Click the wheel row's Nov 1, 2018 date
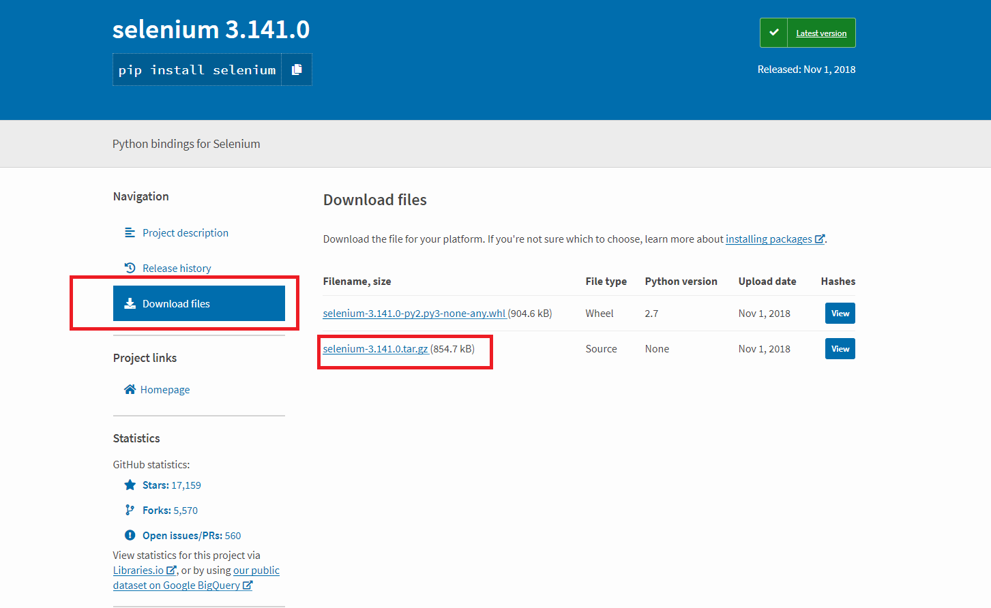The width and height of the screenshot is (991, 608). coord(764,313)
